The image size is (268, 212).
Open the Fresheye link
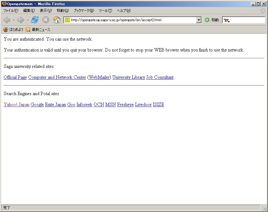click(x=125, y=104)
